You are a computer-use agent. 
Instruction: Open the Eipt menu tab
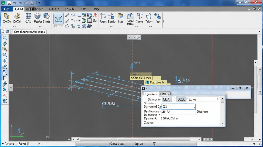tap(7, 9)
